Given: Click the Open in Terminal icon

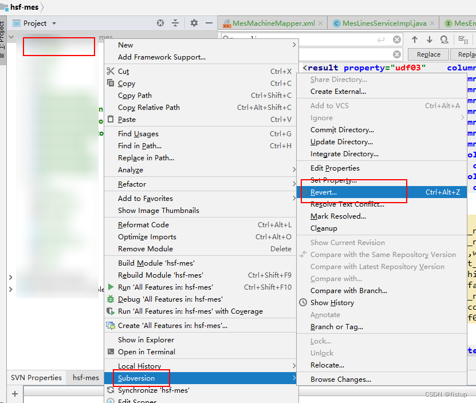Looking at the screenshot, I should [x=111, y=351].
